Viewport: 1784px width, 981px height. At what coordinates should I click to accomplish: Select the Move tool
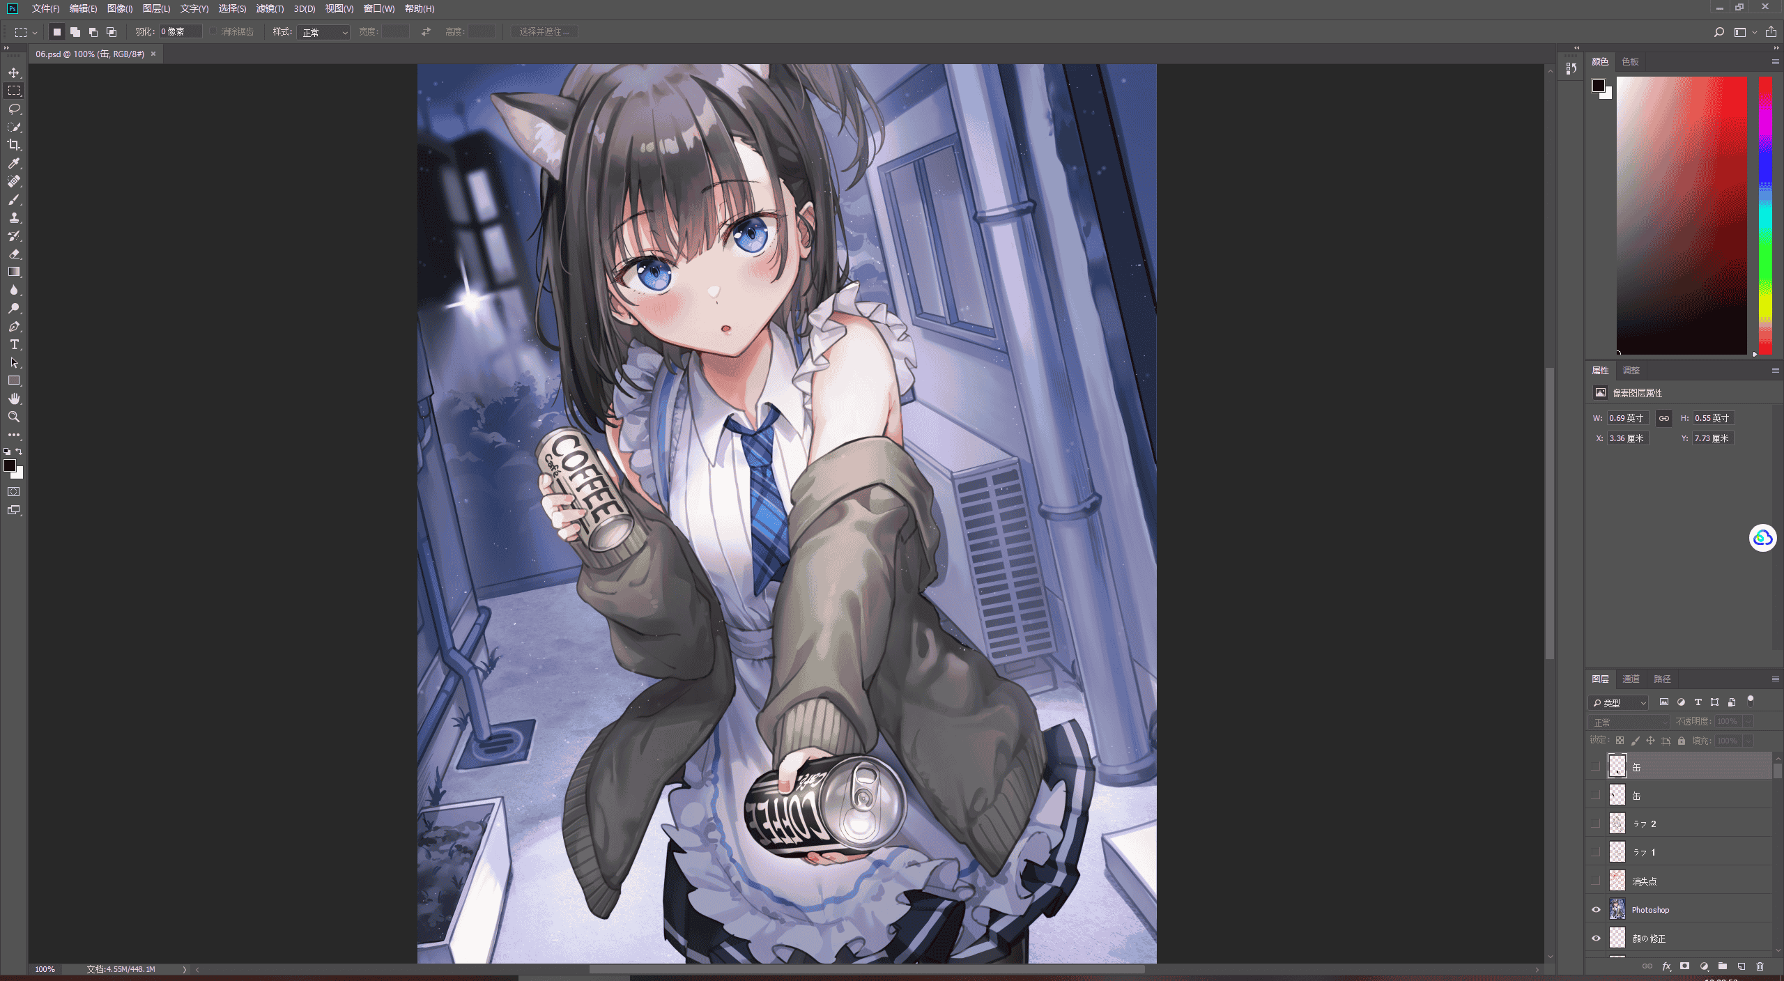click(14, 72)
